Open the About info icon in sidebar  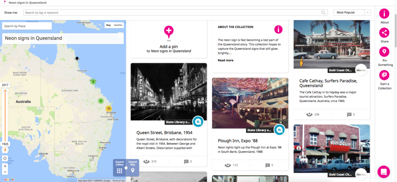(384, 14)
